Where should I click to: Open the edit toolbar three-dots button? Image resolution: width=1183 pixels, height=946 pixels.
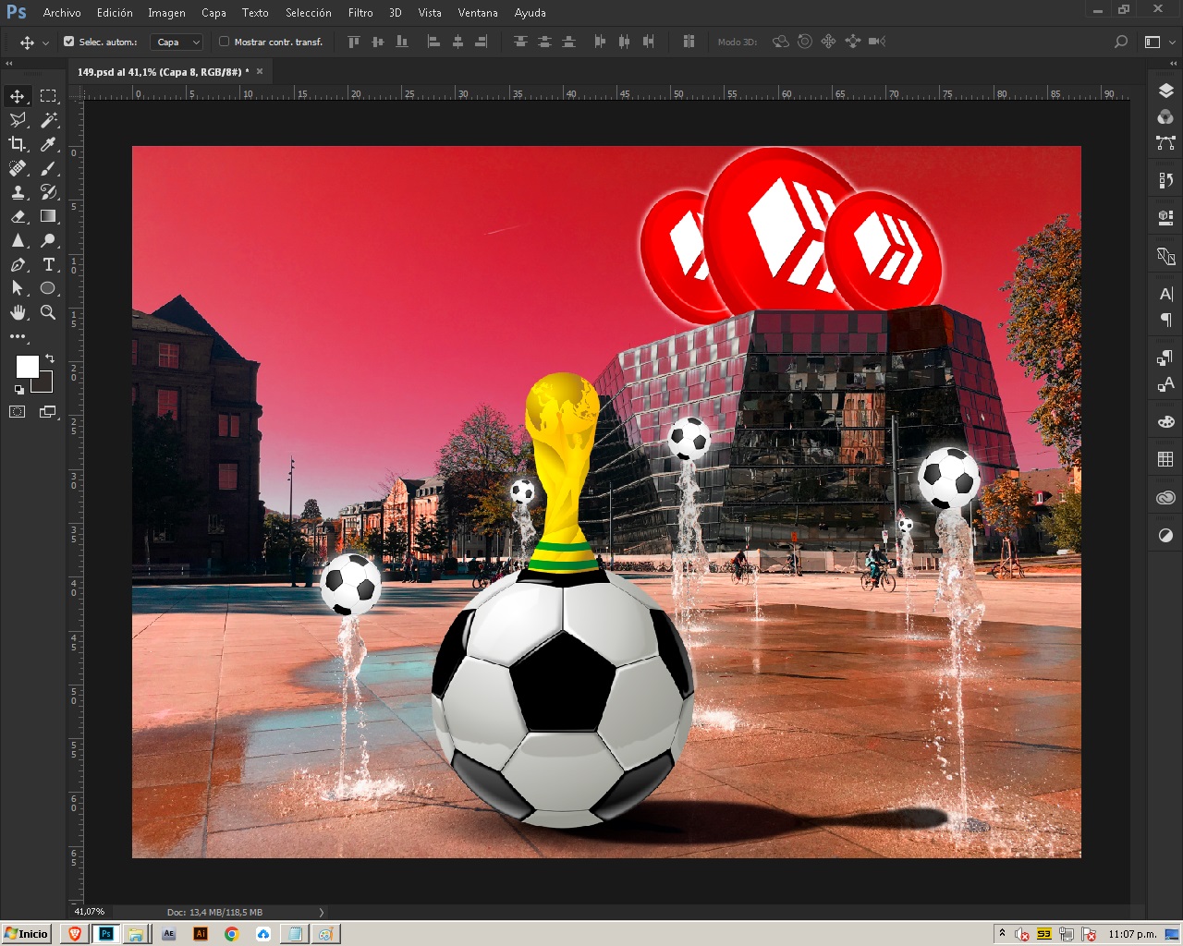coord(18,336)
